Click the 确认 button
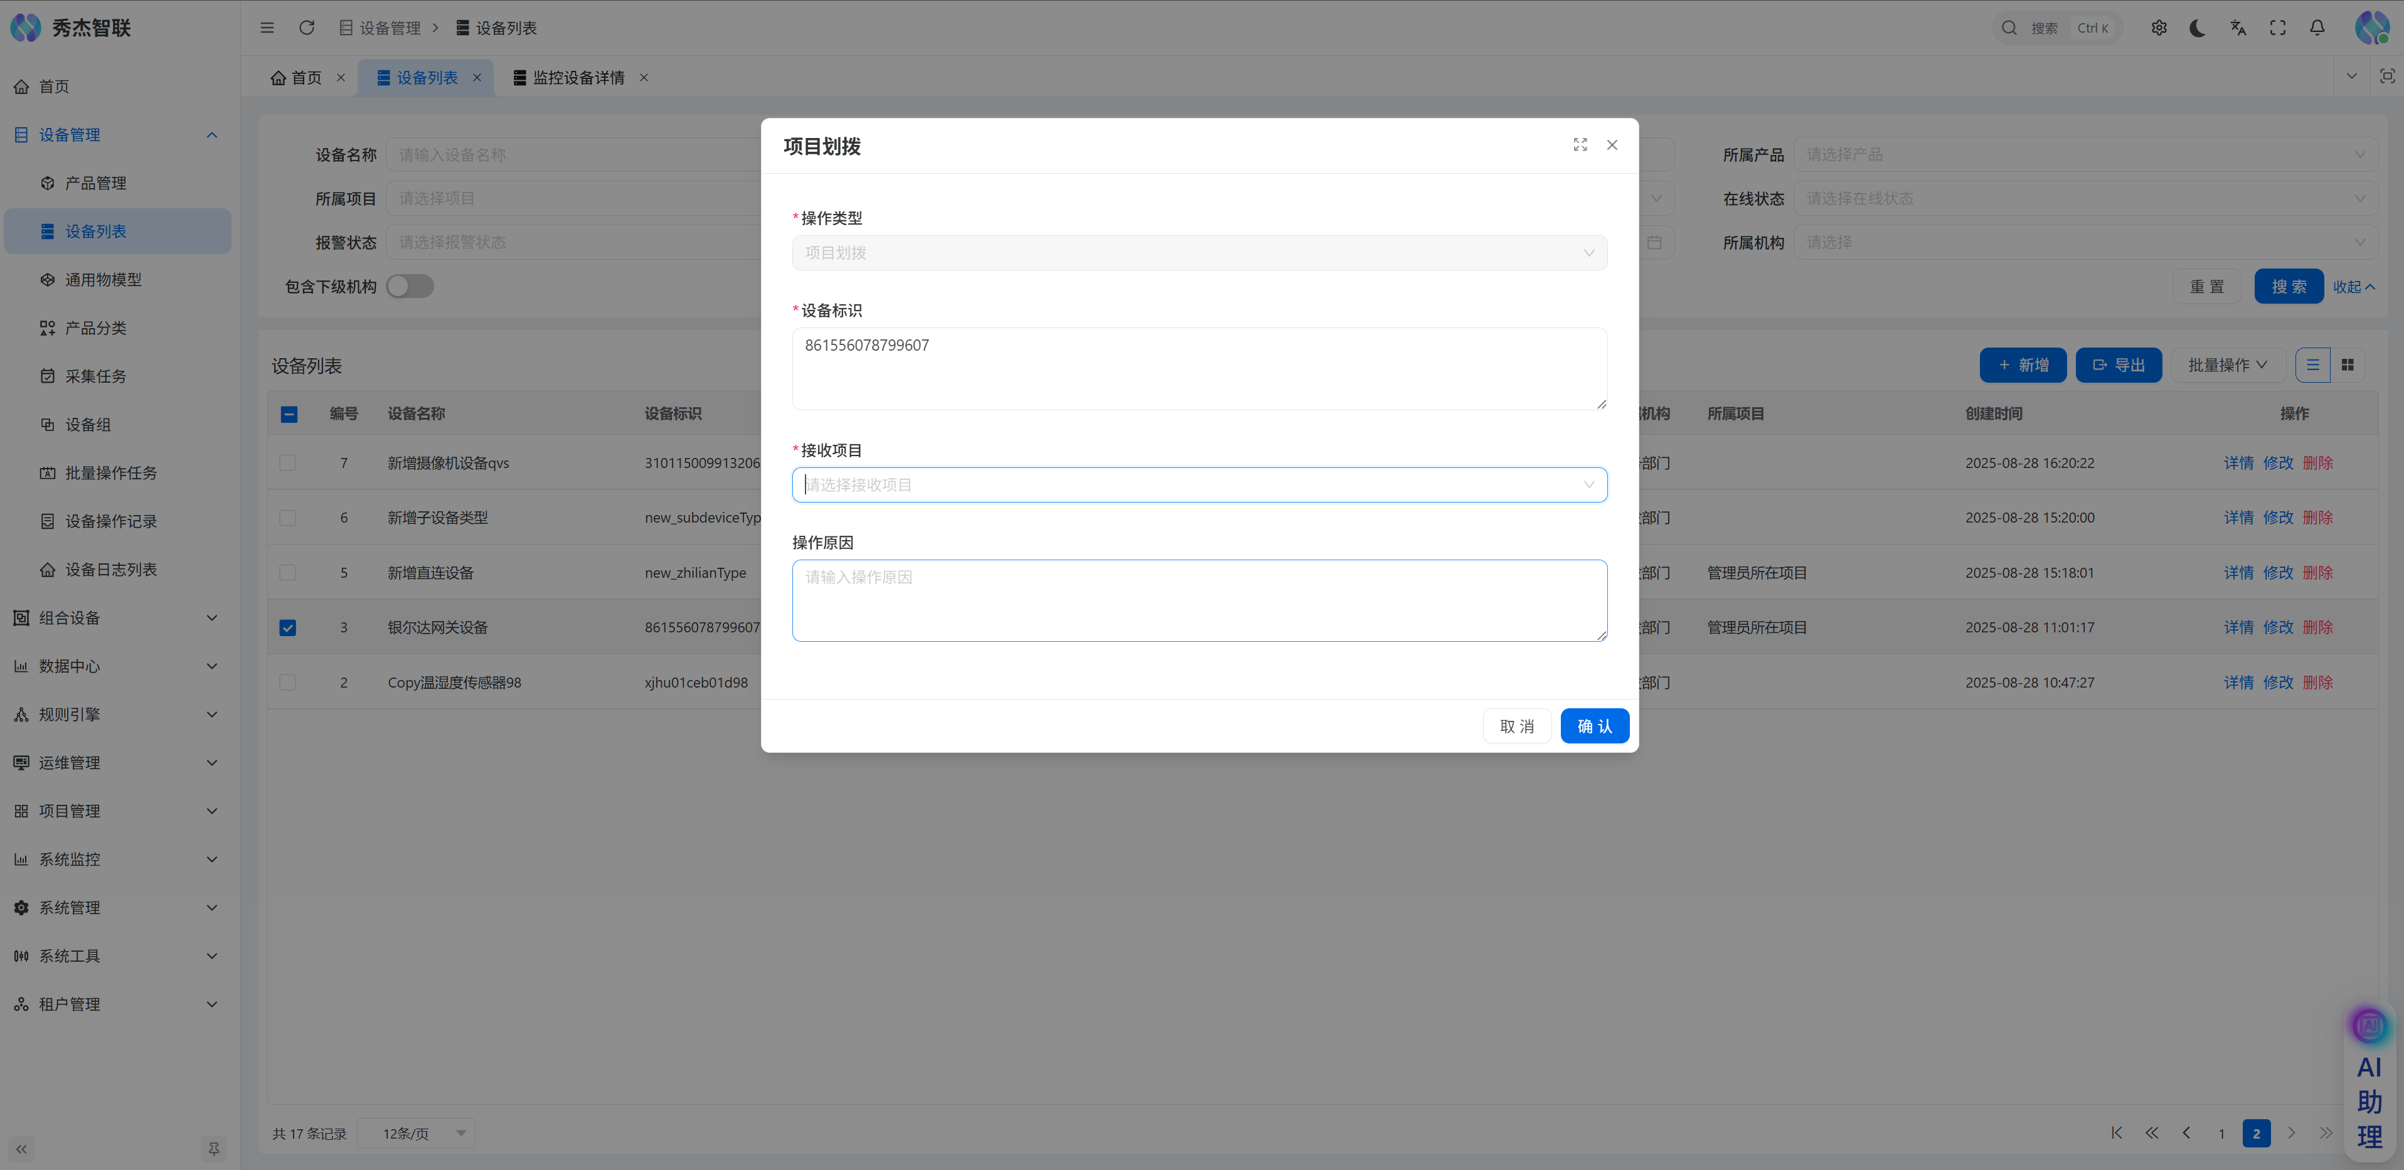The width and height of the screenshot is (2404, 1170). pos(1594,726)
